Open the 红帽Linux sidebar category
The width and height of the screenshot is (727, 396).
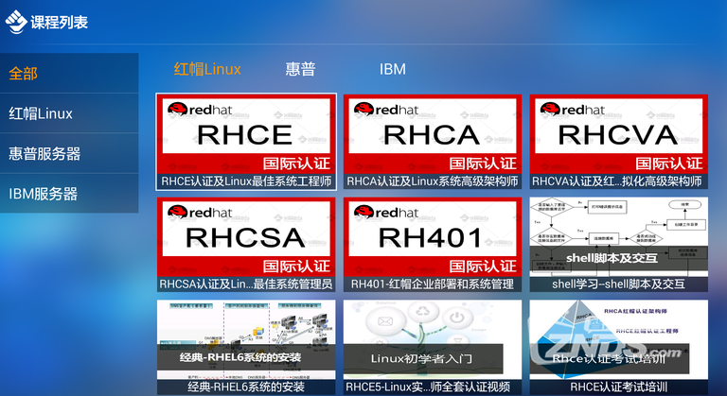(x=69, y=113)
